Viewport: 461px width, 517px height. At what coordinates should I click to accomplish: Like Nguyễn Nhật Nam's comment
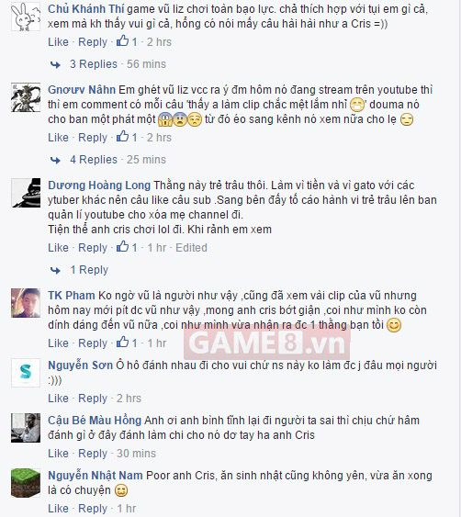pyautogui.click(x=58, y=509)
